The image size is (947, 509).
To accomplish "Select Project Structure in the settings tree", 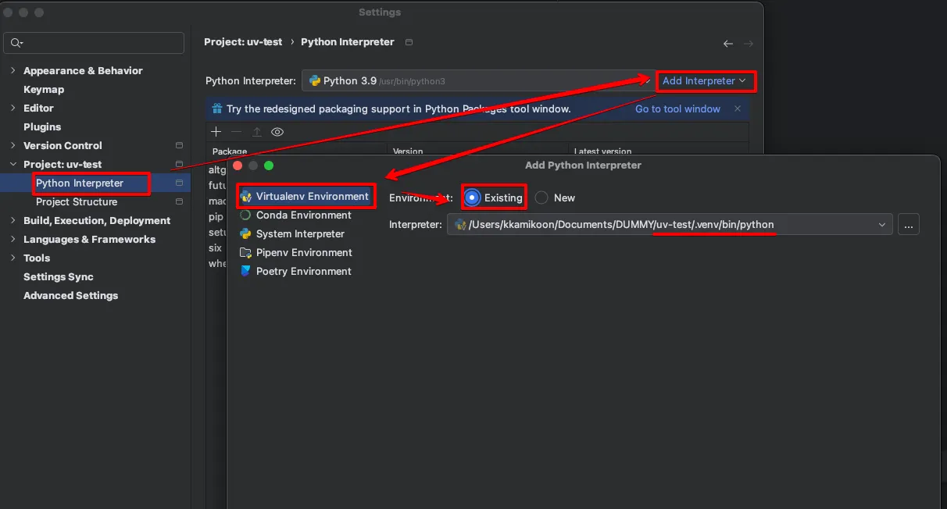I will (77, 201).
